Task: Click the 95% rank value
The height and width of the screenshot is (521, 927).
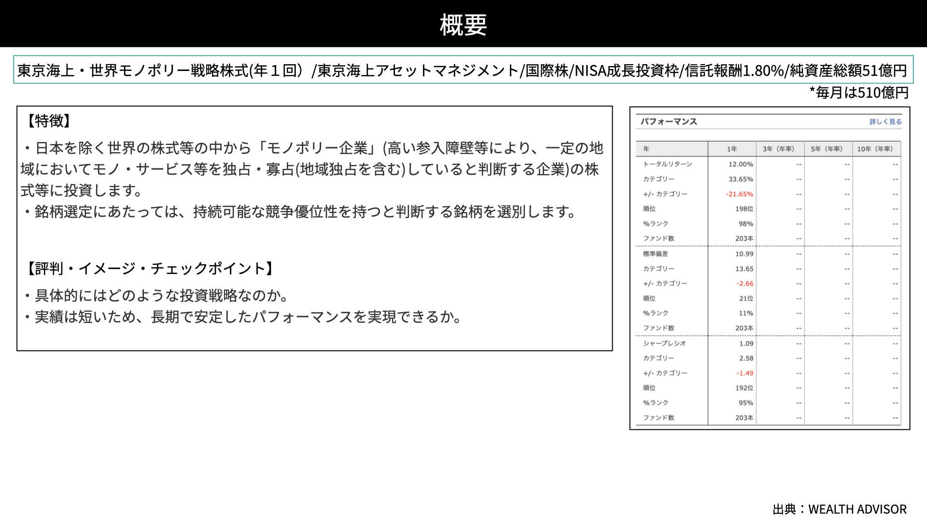Action: point(746,403)
